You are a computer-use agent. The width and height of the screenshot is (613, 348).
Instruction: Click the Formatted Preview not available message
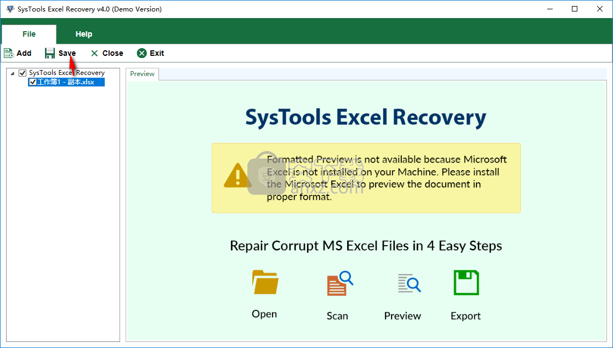point(387,178)
